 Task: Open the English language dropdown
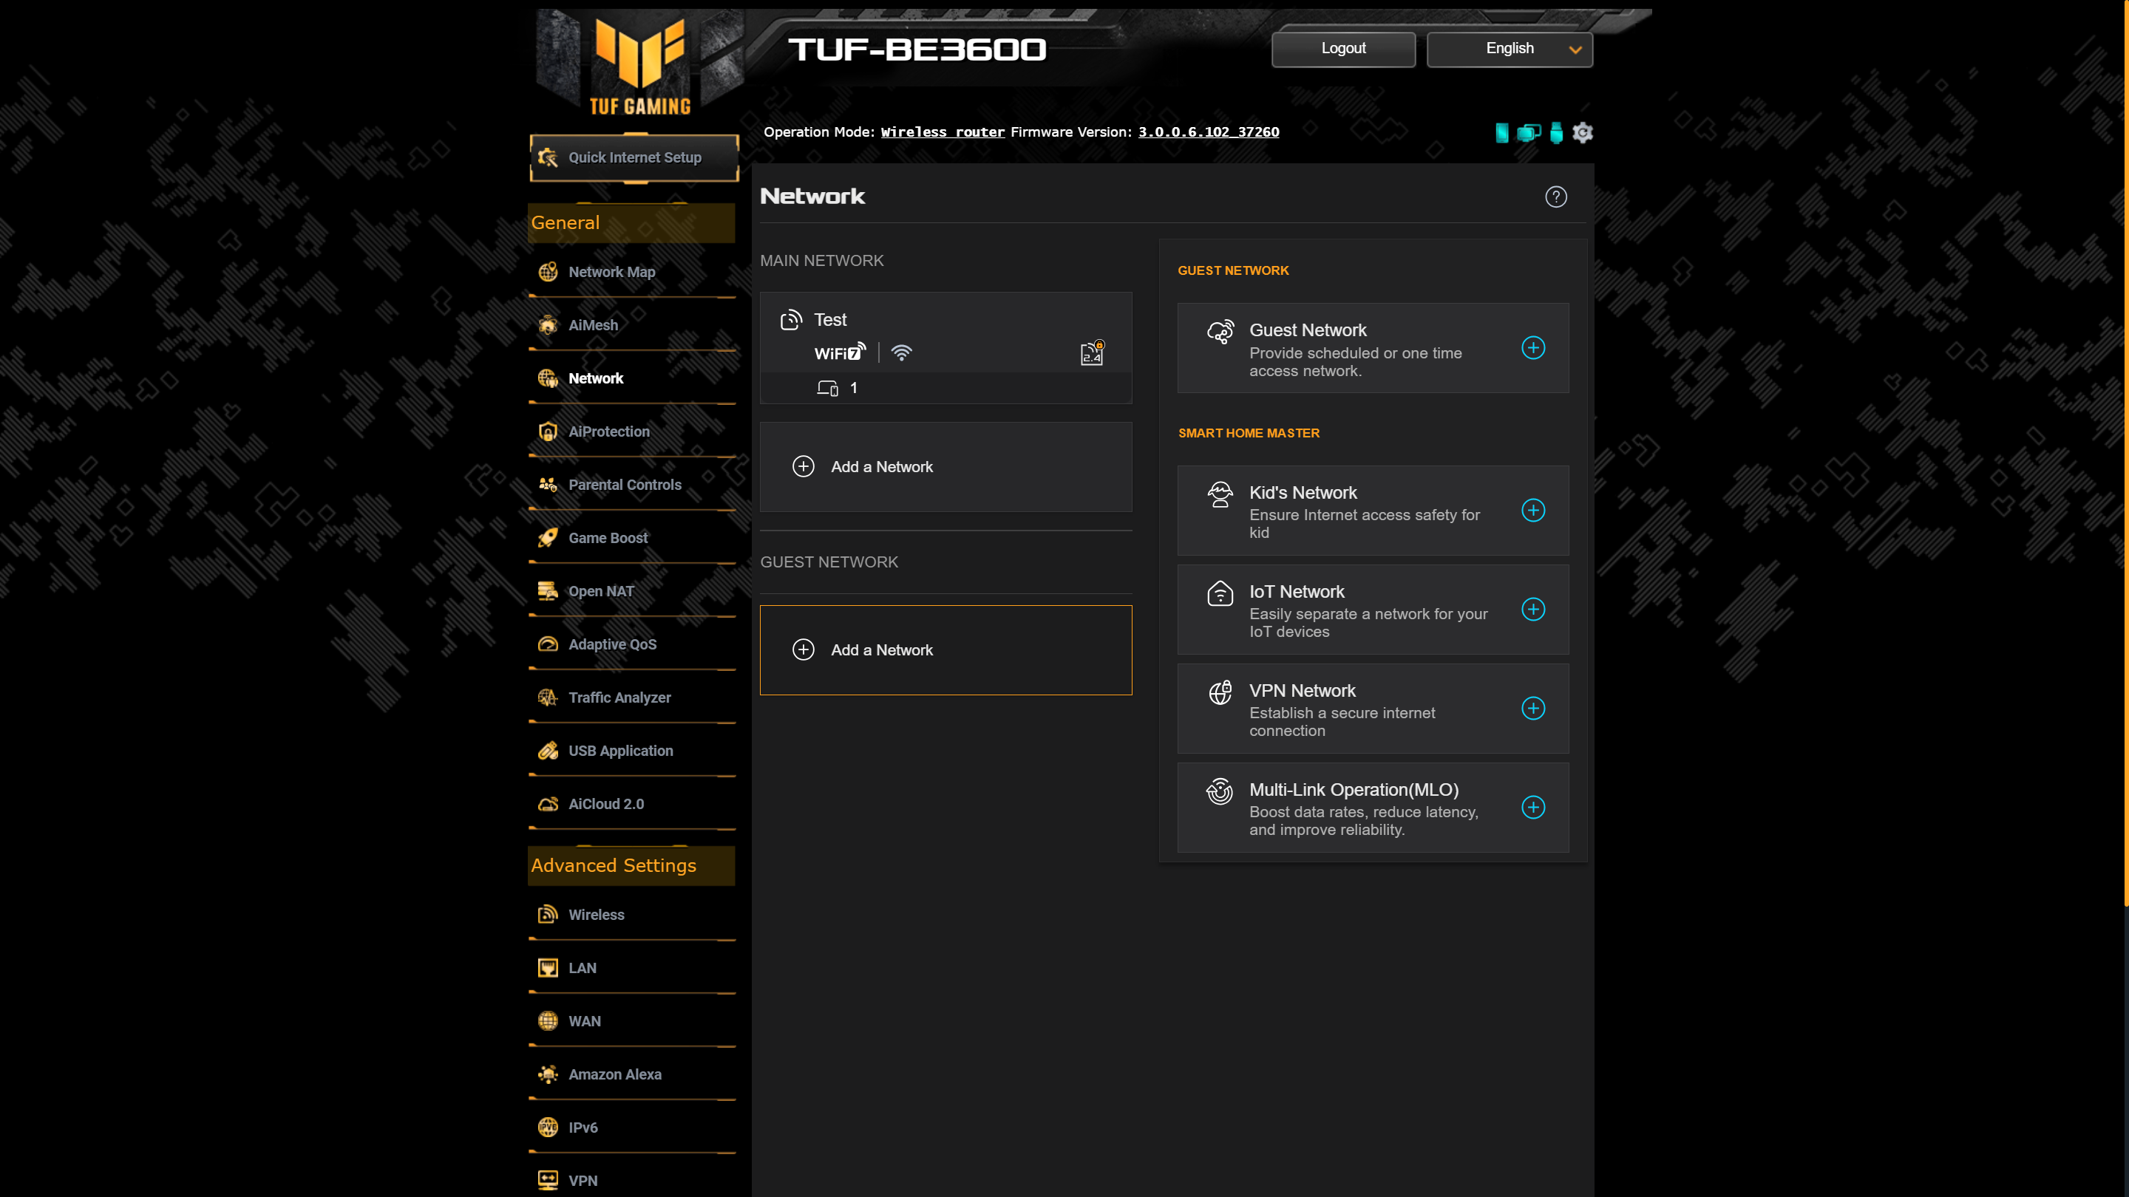1509,49
